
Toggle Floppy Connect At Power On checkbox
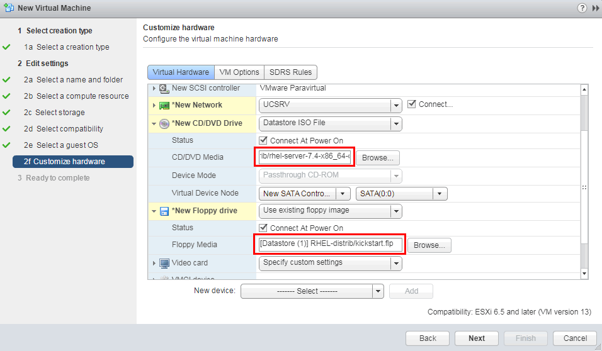tap(263, 228)
